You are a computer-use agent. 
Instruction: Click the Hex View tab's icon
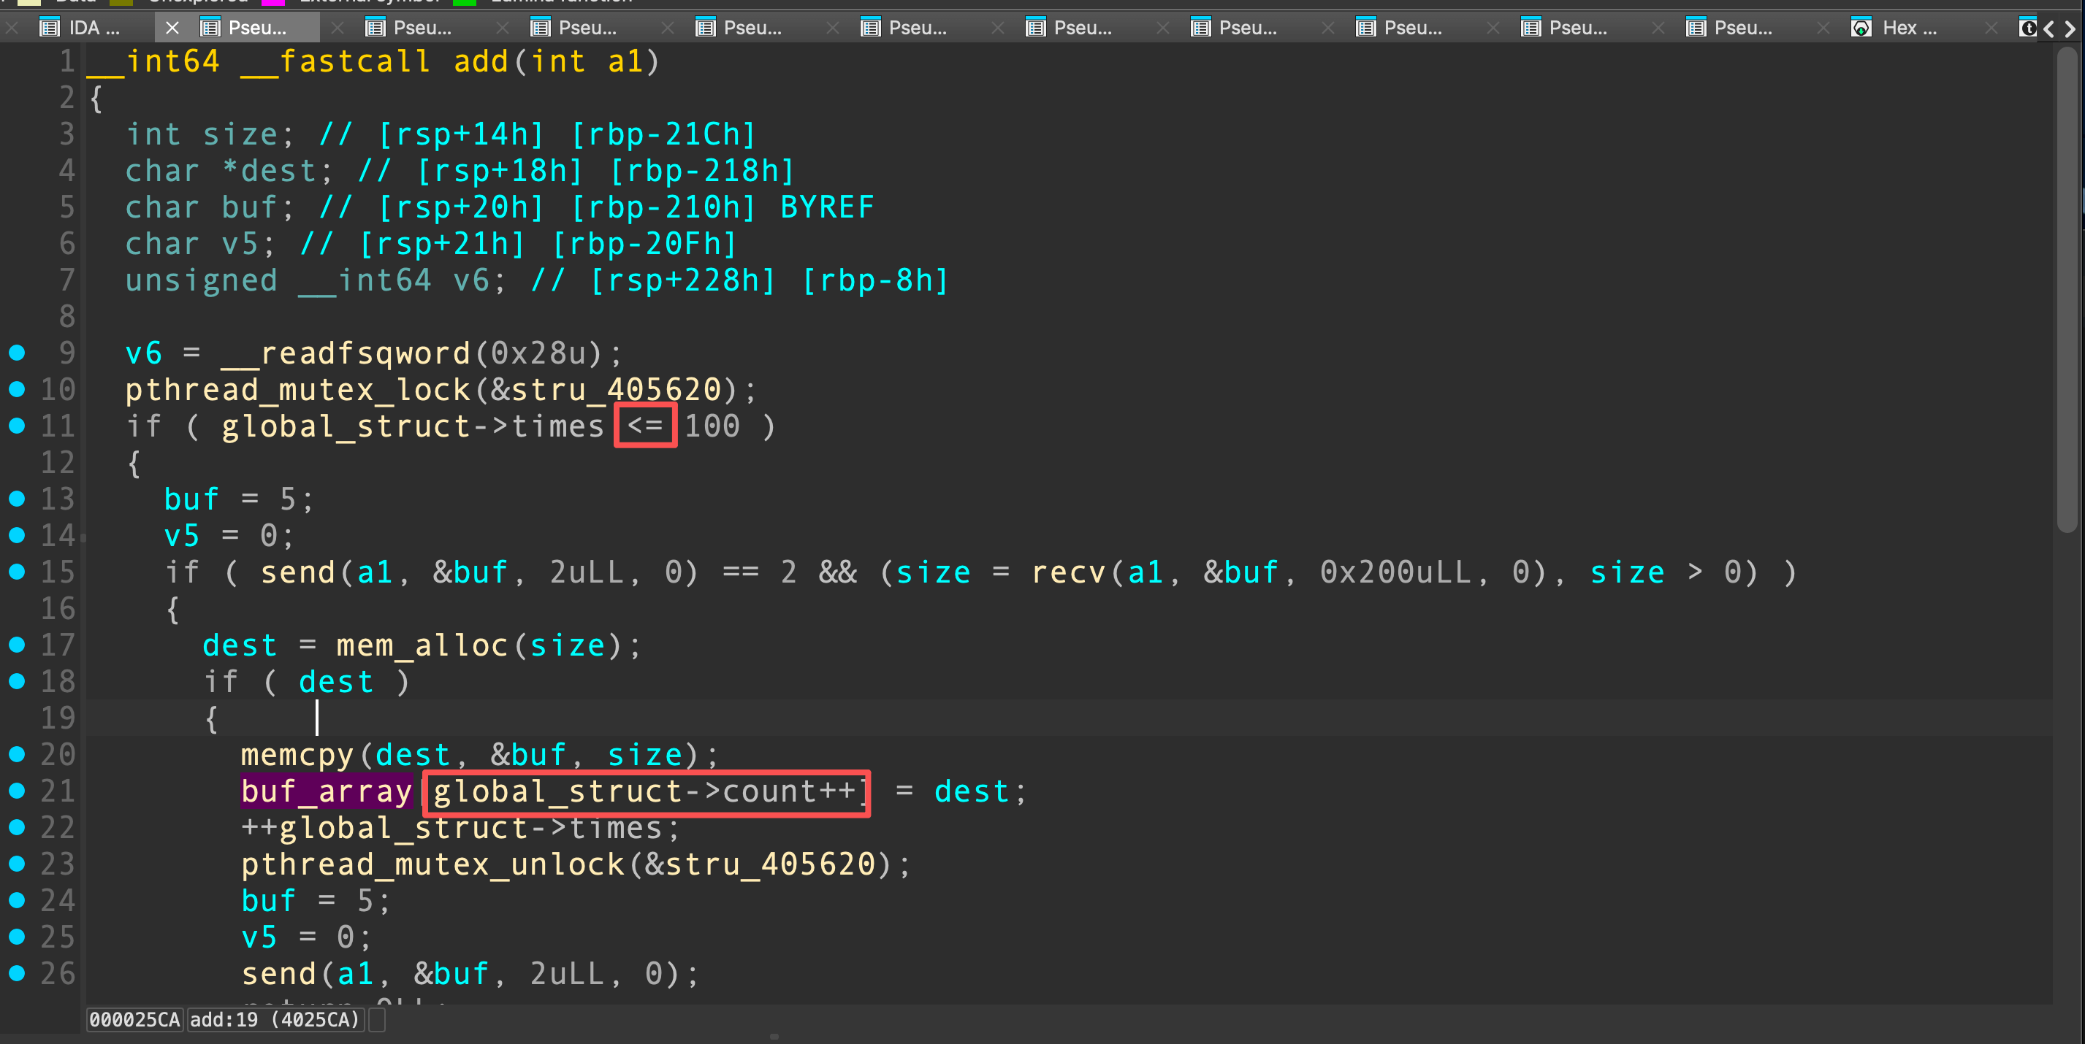1861,28
